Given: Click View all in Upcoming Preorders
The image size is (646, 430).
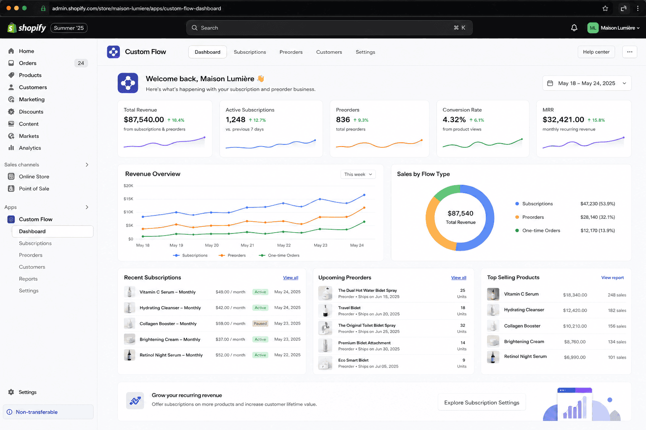Looking at the screenshot, I should pos(459,278).
